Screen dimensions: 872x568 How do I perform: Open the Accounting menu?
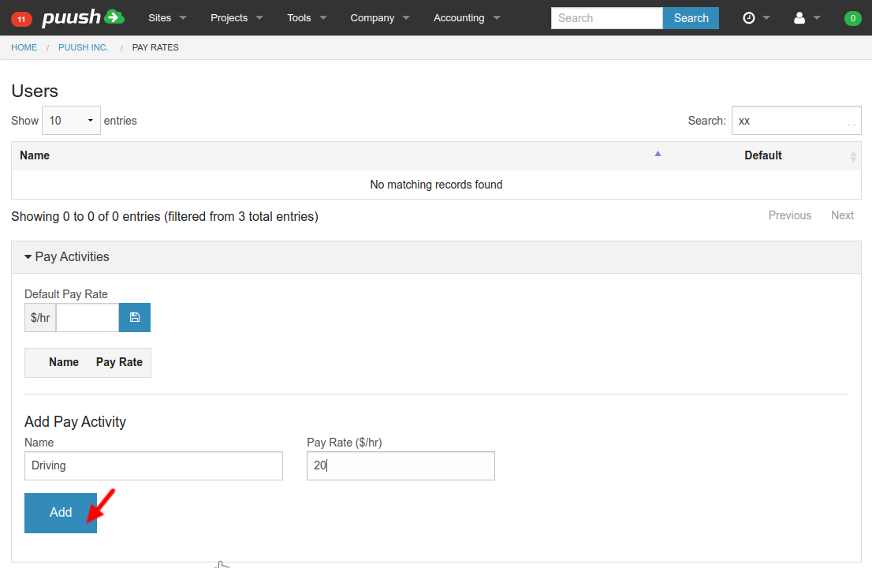pyautogui.click(x=467, y=18)
